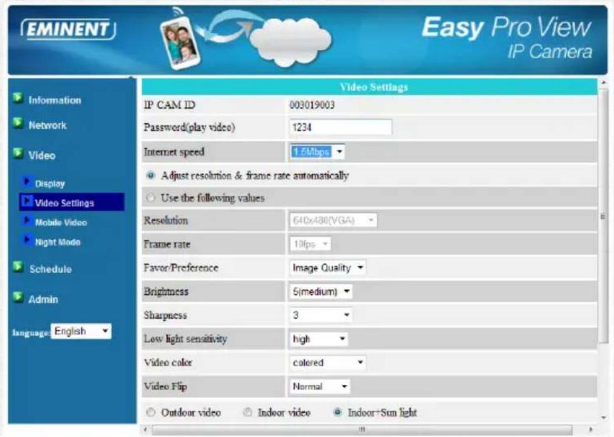This screenshot has height=437, width=614.
Task: Open the Resolution 640x480(VGA) dropdown
Action: pyautogui.click(x=333, y=220)
